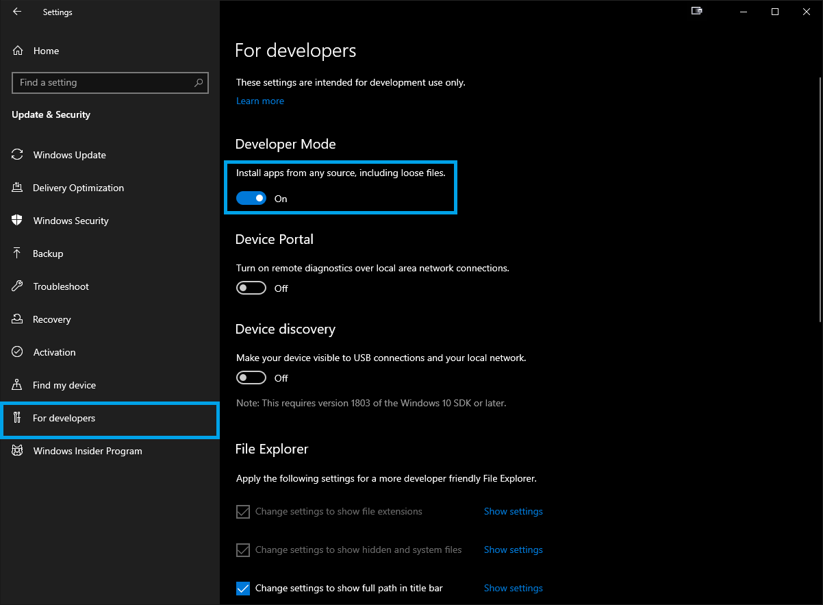The height and width of the screenshot is (605, 823).
Task: Select Find my device in sidebar
Action: coord(64,385)
